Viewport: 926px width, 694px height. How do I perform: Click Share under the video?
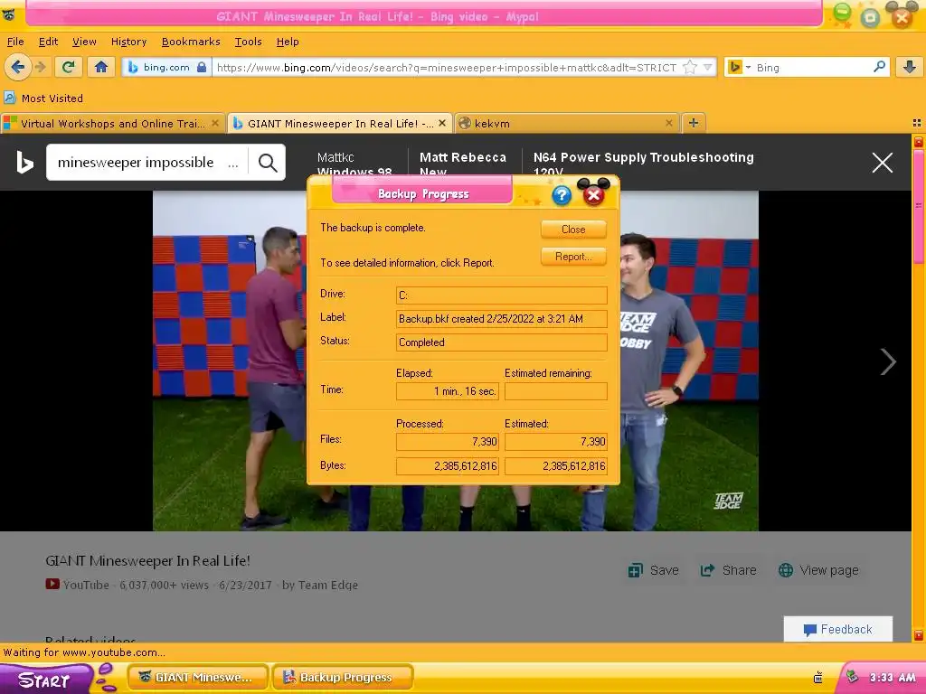[x=728, y=570]
